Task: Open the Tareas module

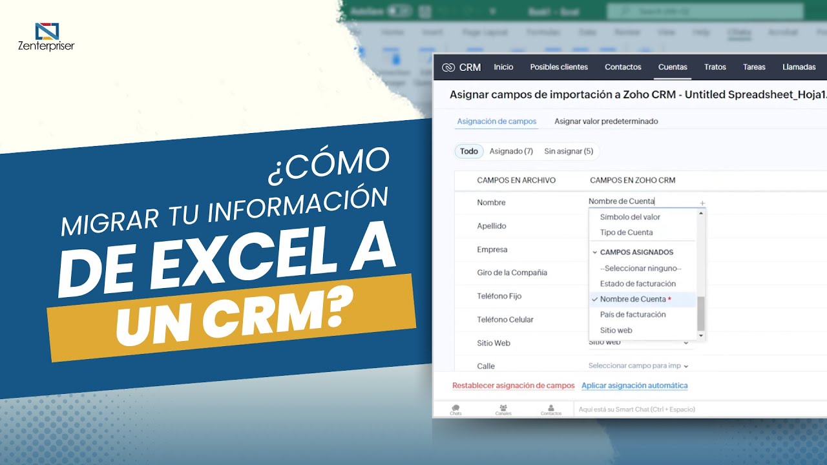Action: coord(754,67)
